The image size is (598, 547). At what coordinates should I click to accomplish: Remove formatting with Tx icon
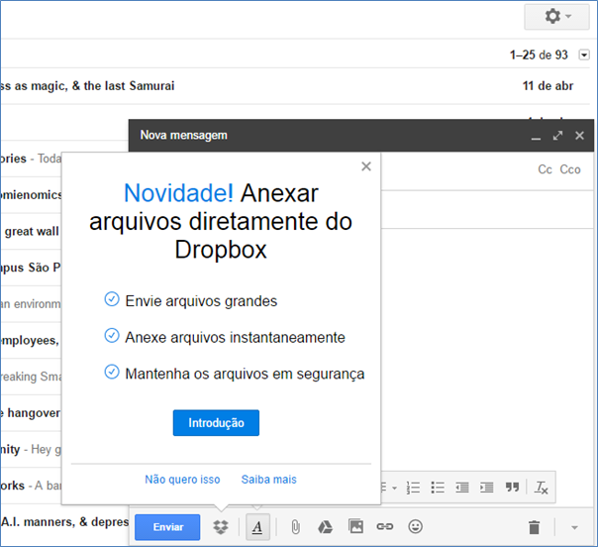(x=542, y=488)
